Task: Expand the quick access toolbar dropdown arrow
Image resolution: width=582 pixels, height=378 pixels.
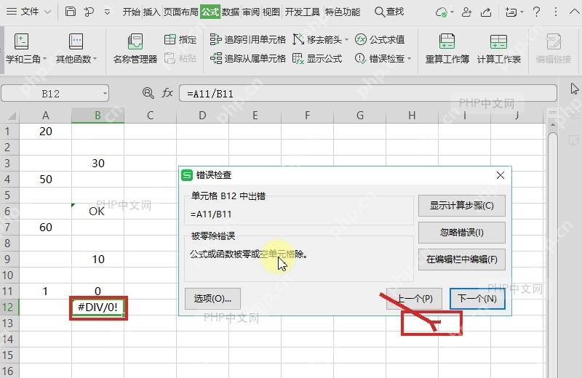Action: click(x=107, y=12)
